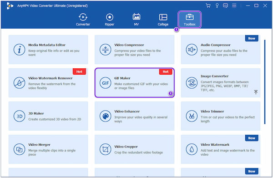Click 'Remove the watermark from the video' text
This screenshot has height=178, width=273.
point(52,86)
